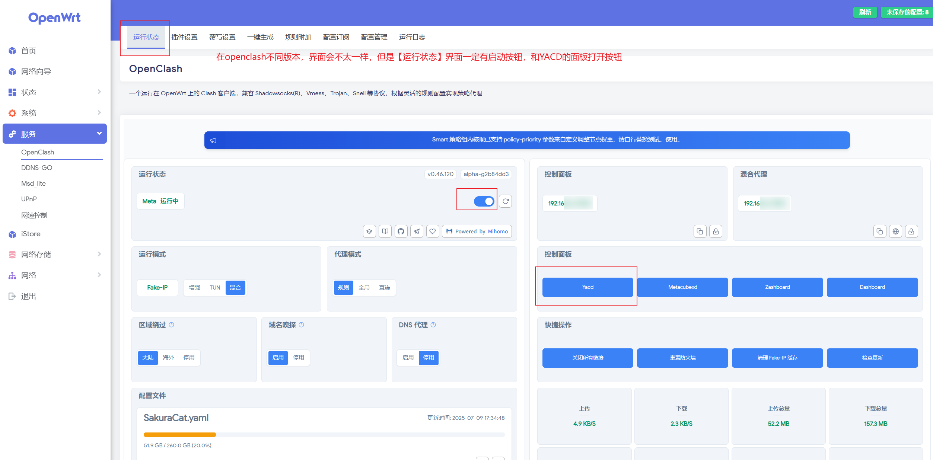Open 网速控制 in the sidebar

click(x=34, y=215)
